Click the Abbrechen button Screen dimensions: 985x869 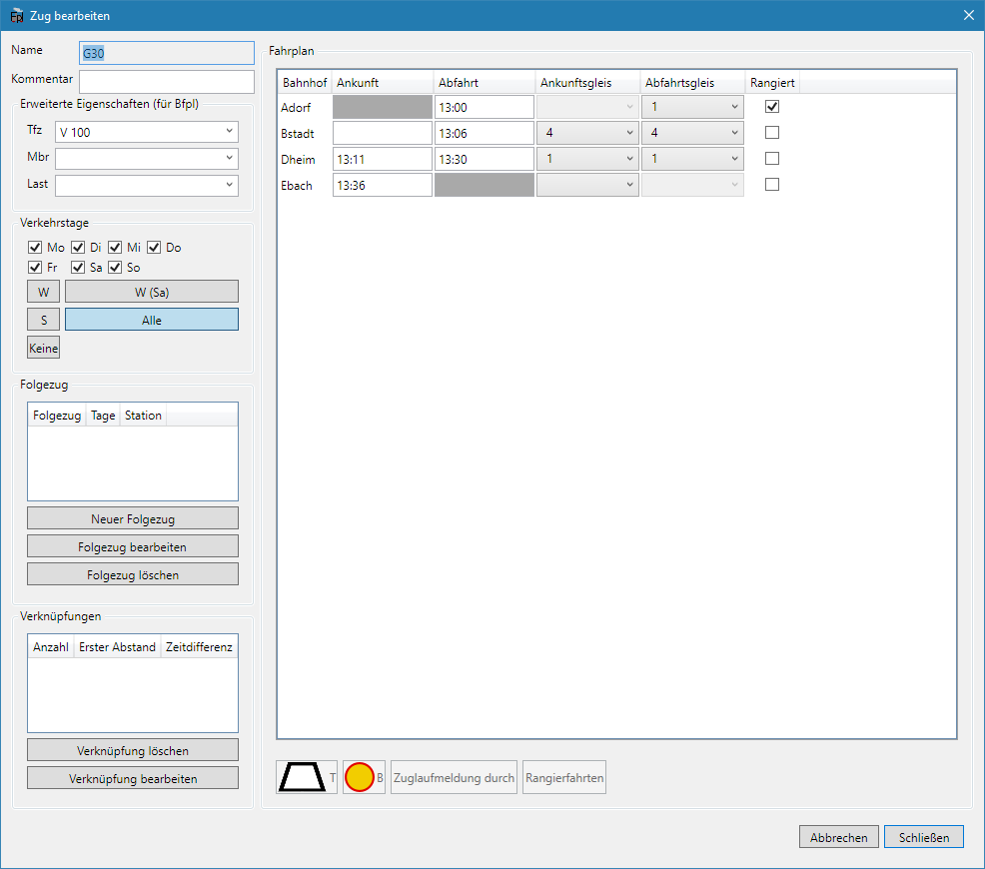838,837
